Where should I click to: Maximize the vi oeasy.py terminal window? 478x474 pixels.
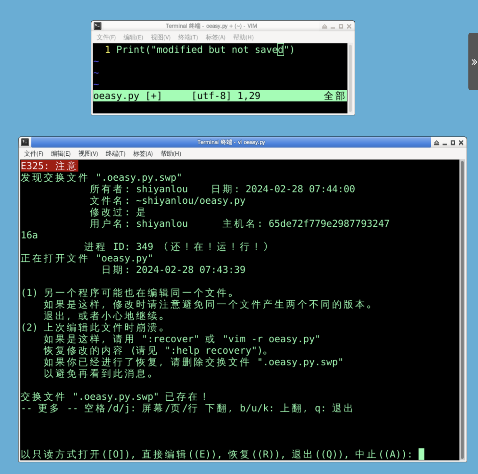coord(453,143)
